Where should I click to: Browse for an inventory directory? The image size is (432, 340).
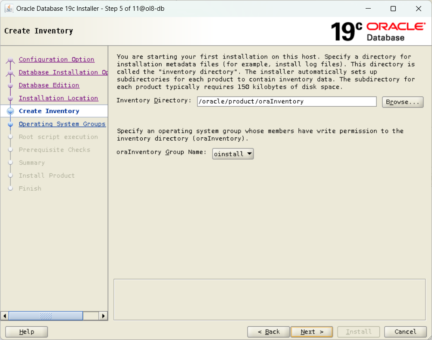[x=403, y=102]
